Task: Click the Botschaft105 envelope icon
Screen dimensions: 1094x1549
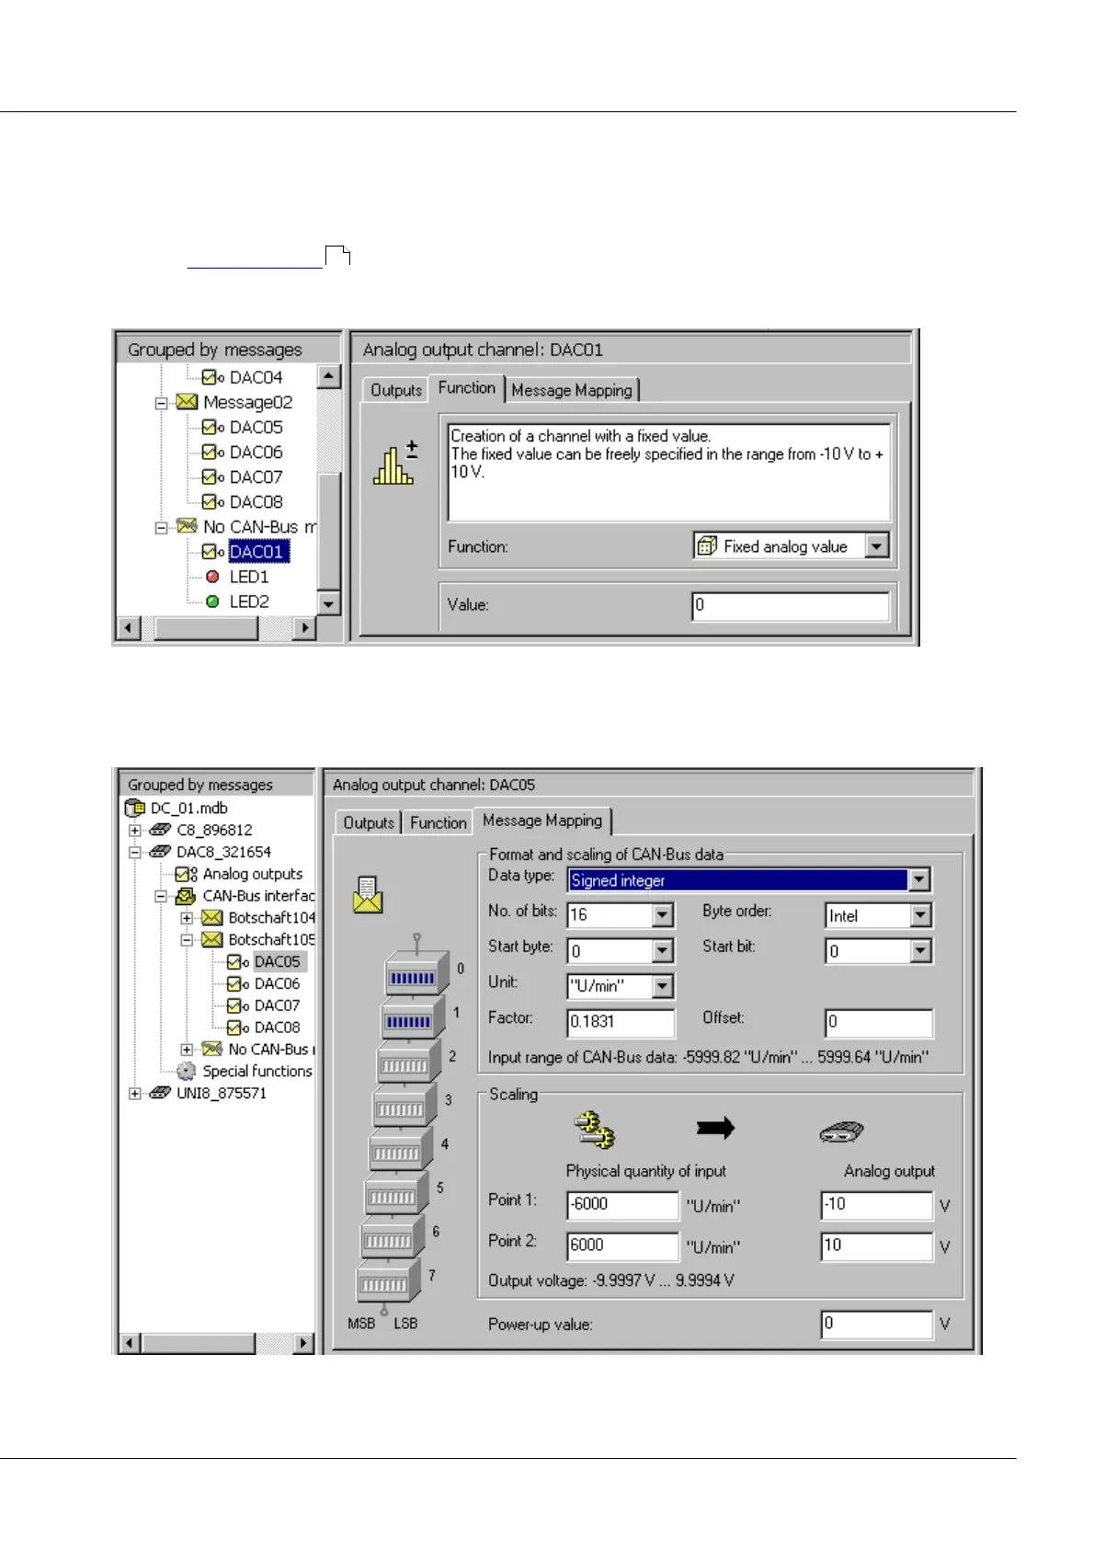Action: (x=212, y=940)
